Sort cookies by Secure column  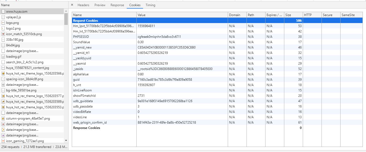pos(331,15)
